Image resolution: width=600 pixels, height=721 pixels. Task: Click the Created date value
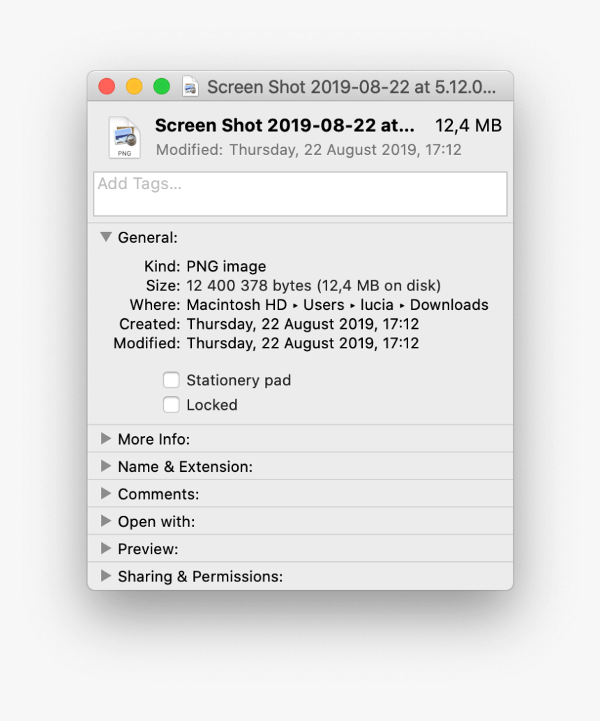pyautogui.click(x=303, y=324)
